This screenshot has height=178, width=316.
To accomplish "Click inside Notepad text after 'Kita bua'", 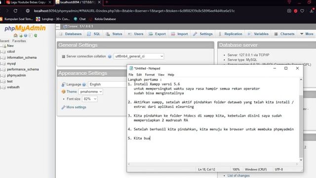I will pyautogui.click(x=150, y=138).
